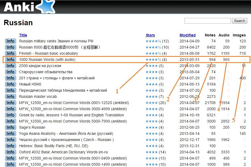Click Info button for 2500 кандзи на русском

point(10,66)
